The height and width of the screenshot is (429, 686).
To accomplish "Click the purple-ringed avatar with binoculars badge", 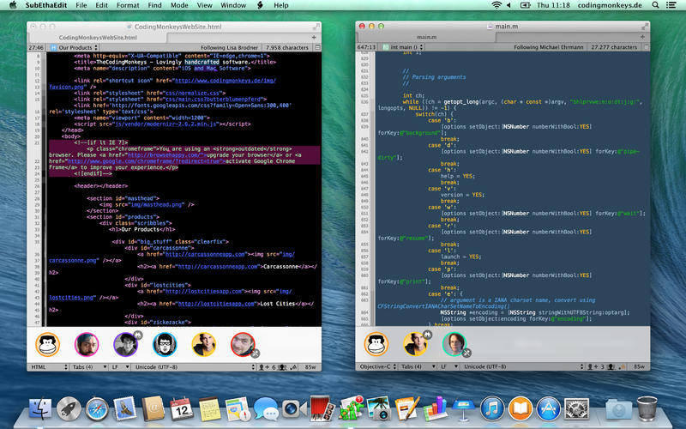I will tap(125, 344).
